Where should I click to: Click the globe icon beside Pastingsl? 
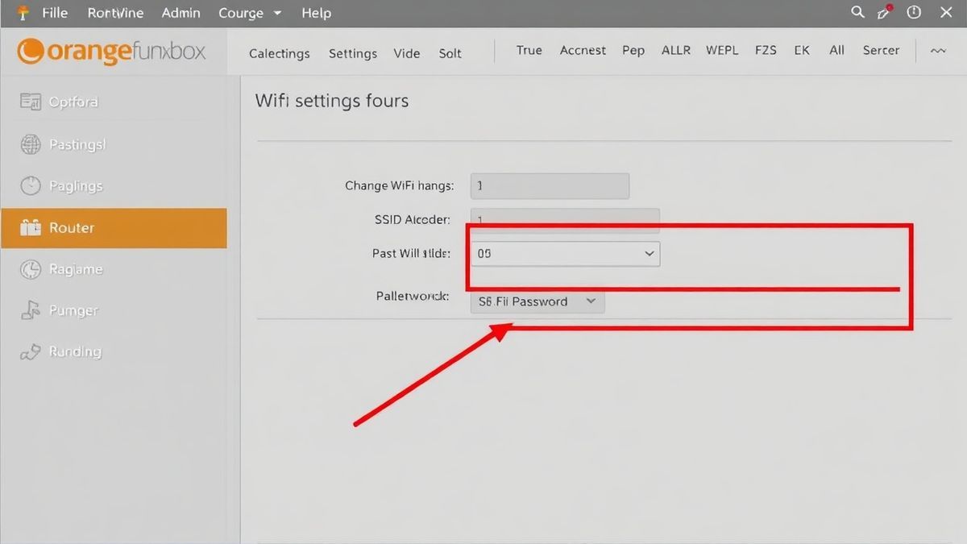pos(30,144)
